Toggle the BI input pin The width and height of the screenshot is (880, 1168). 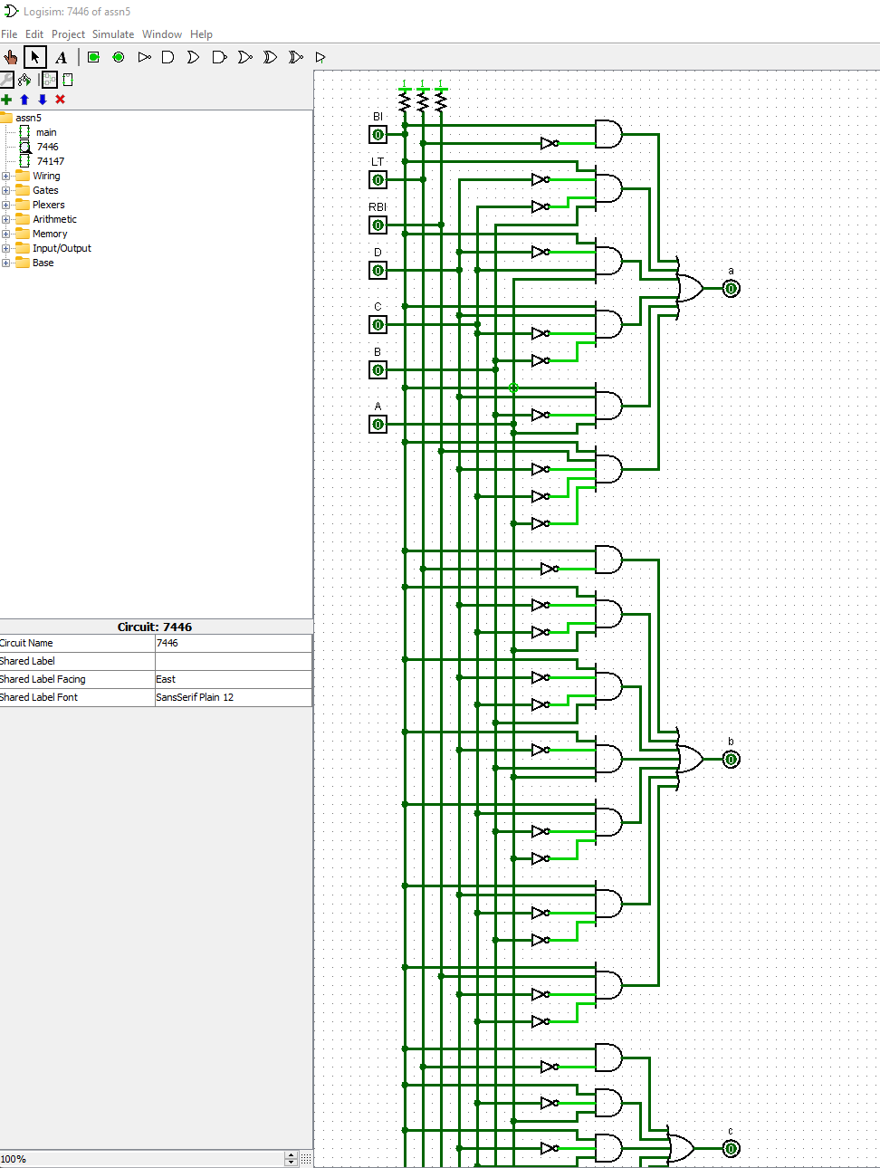point(378,135)
